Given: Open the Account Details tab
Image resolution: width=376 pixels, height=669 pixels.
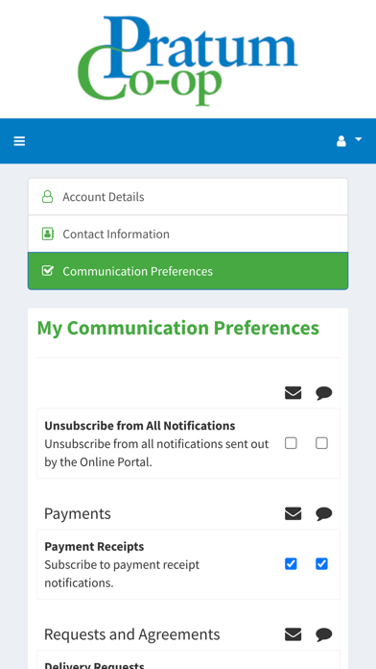Looking at the screenshot, I should (188, 197).
